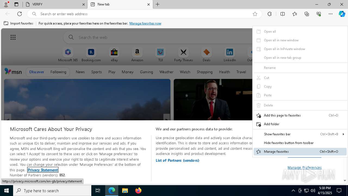This screenshot has height=196, width=348.
Task: Open TUI shortcut tile
Action: (x=160, y=55)
